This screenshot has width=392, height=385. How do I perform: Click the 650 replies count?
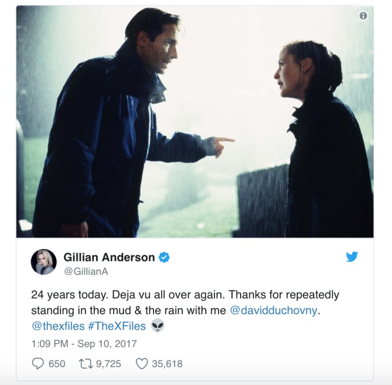pos(57,364)
